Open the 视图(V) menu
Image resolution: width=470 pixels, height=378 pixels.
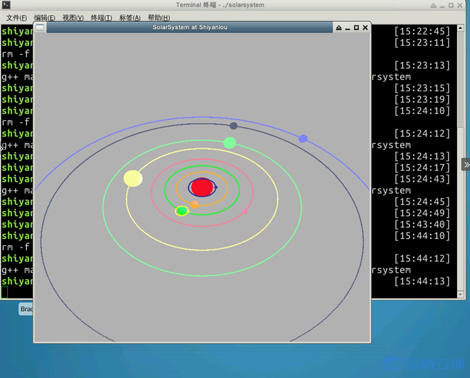(73, 18)
